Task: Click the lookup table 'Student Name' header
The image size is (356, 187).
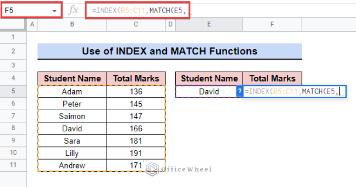Action: point(209,79)
